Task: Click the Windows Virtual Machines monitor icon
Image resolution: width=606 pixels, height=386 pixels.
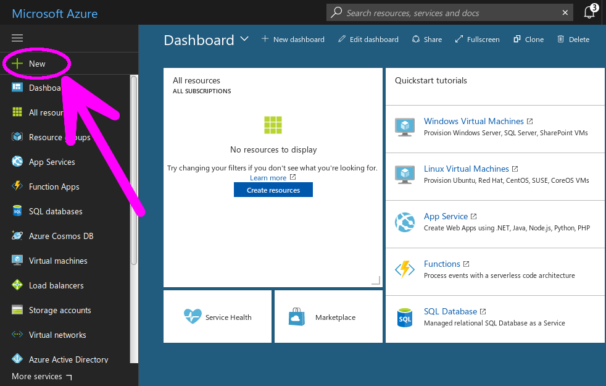Action: click(405, 127)
